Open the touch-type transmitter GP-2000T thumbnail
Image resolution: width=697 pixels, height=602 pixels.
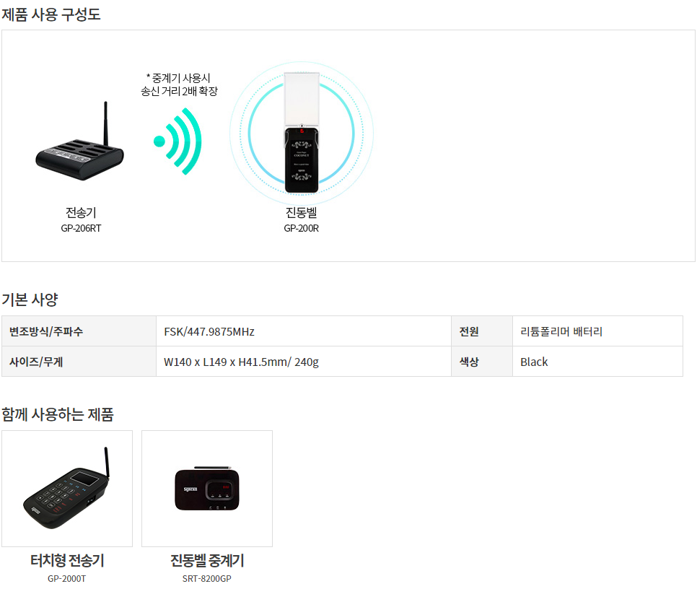tap(67, 489)
